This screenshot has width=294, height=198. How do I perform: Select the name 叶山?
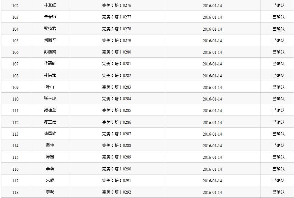point(50,87)
